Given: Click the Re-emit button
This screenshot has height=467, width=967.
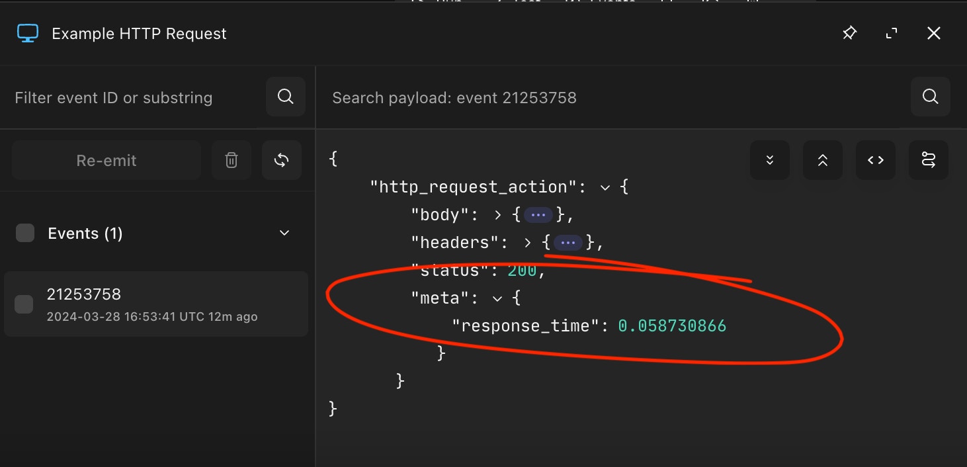Looking at the screenshot, I should (106, 160).
